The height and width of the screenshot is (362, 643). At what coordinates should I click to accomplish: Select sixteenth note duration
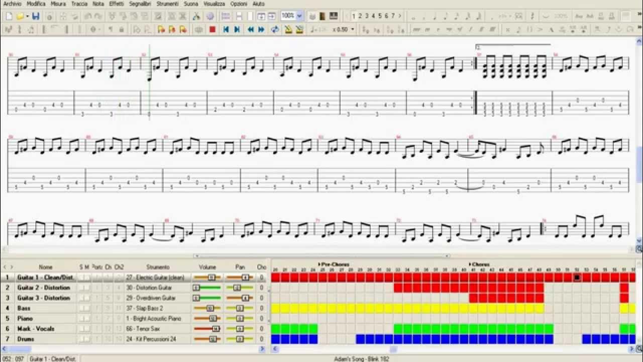[456, 17]
